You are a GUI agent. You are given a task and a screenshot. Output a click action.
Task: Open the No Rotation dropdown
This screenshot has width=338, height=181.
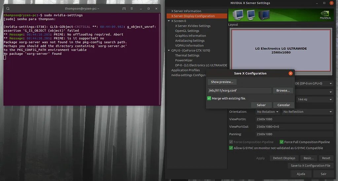[x=268, y=112]
